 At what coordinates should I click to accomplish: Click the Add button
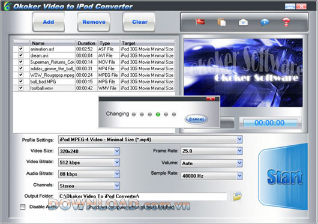49,22
